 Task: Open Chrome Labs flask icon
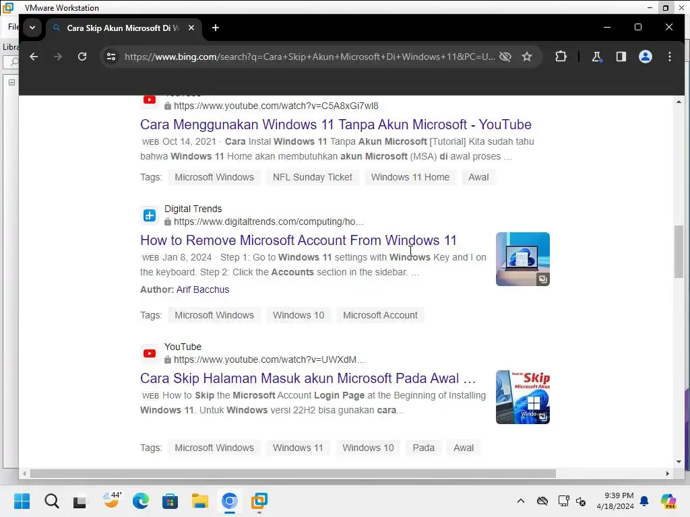point(597,57)
